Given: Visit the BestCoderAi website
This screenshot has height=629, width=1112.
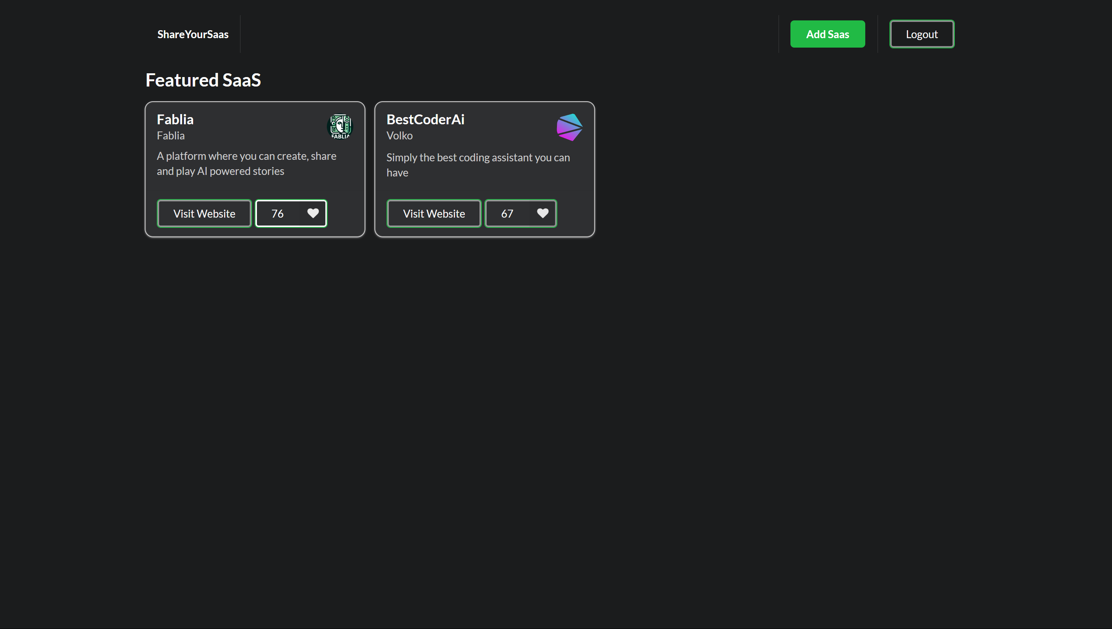Looking at the screenshot, I should 434,213.
